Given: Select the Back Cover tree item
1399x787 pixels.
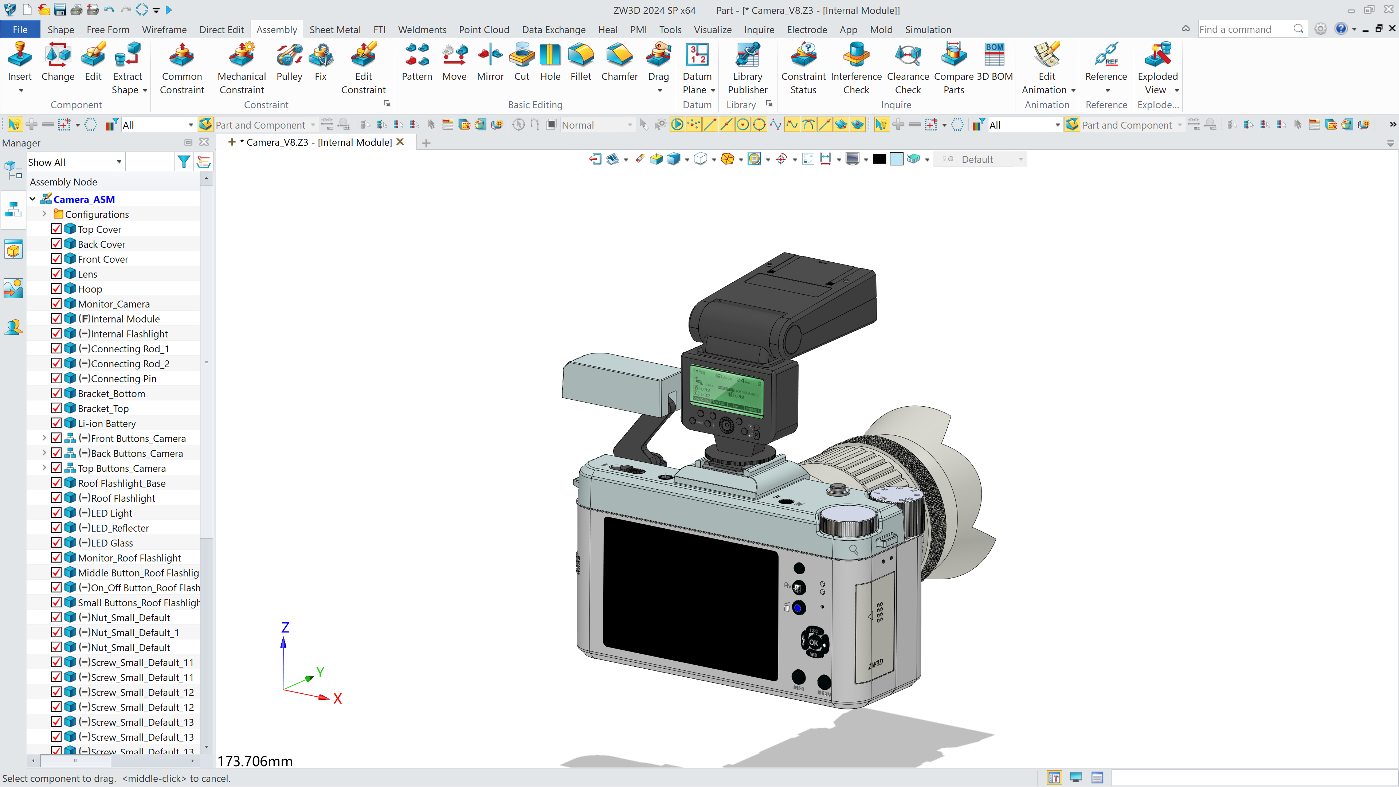Looking at the screenshot, I should click(101, 244).
